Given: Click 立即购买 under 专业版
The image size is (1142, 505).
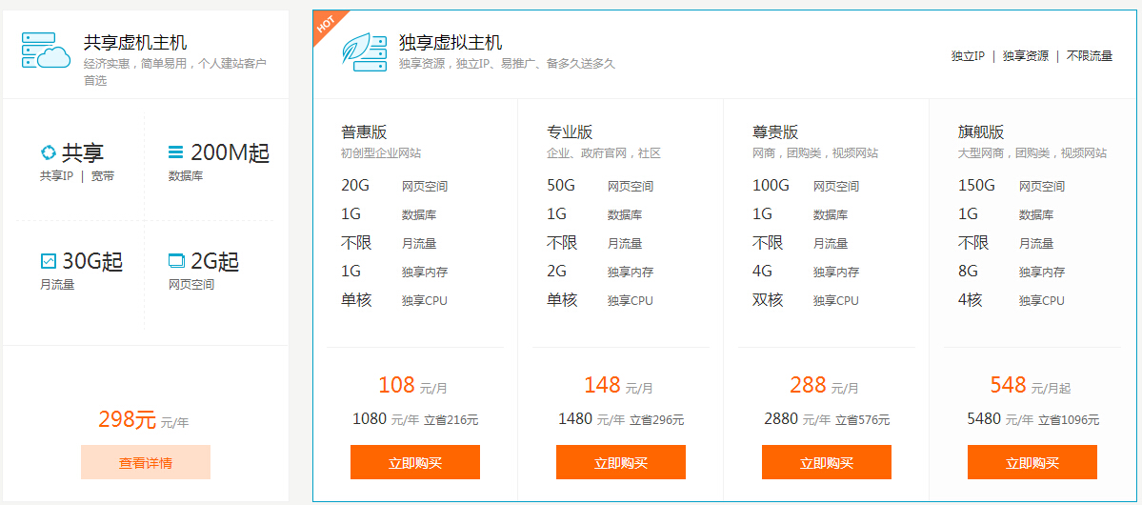Looking at the screenshot, I should coord(620,462).
